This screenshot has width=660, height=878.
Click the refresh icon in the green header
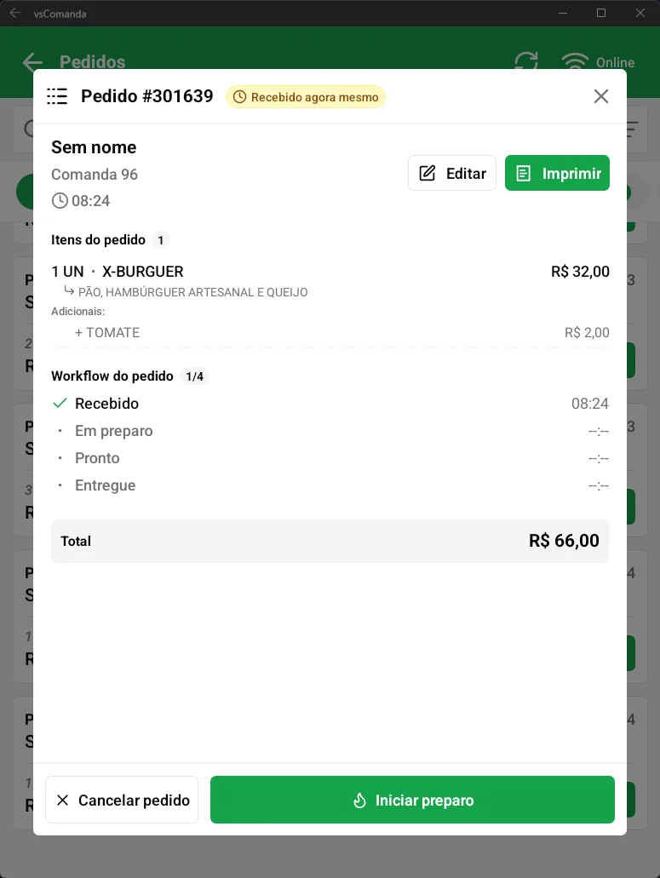click(x=525, y=62)
